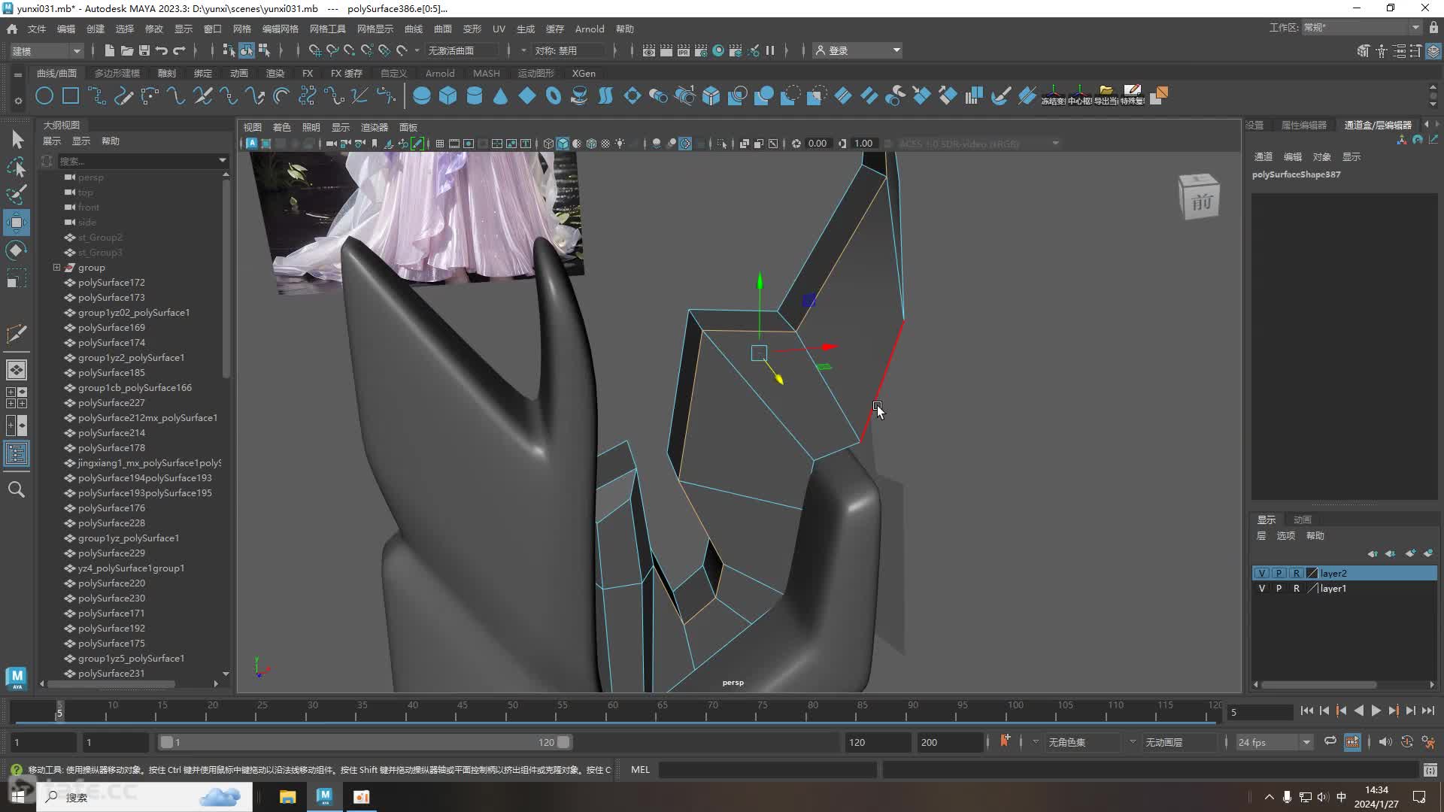Click the layer2 color swatch

[x=1312, y=573]
